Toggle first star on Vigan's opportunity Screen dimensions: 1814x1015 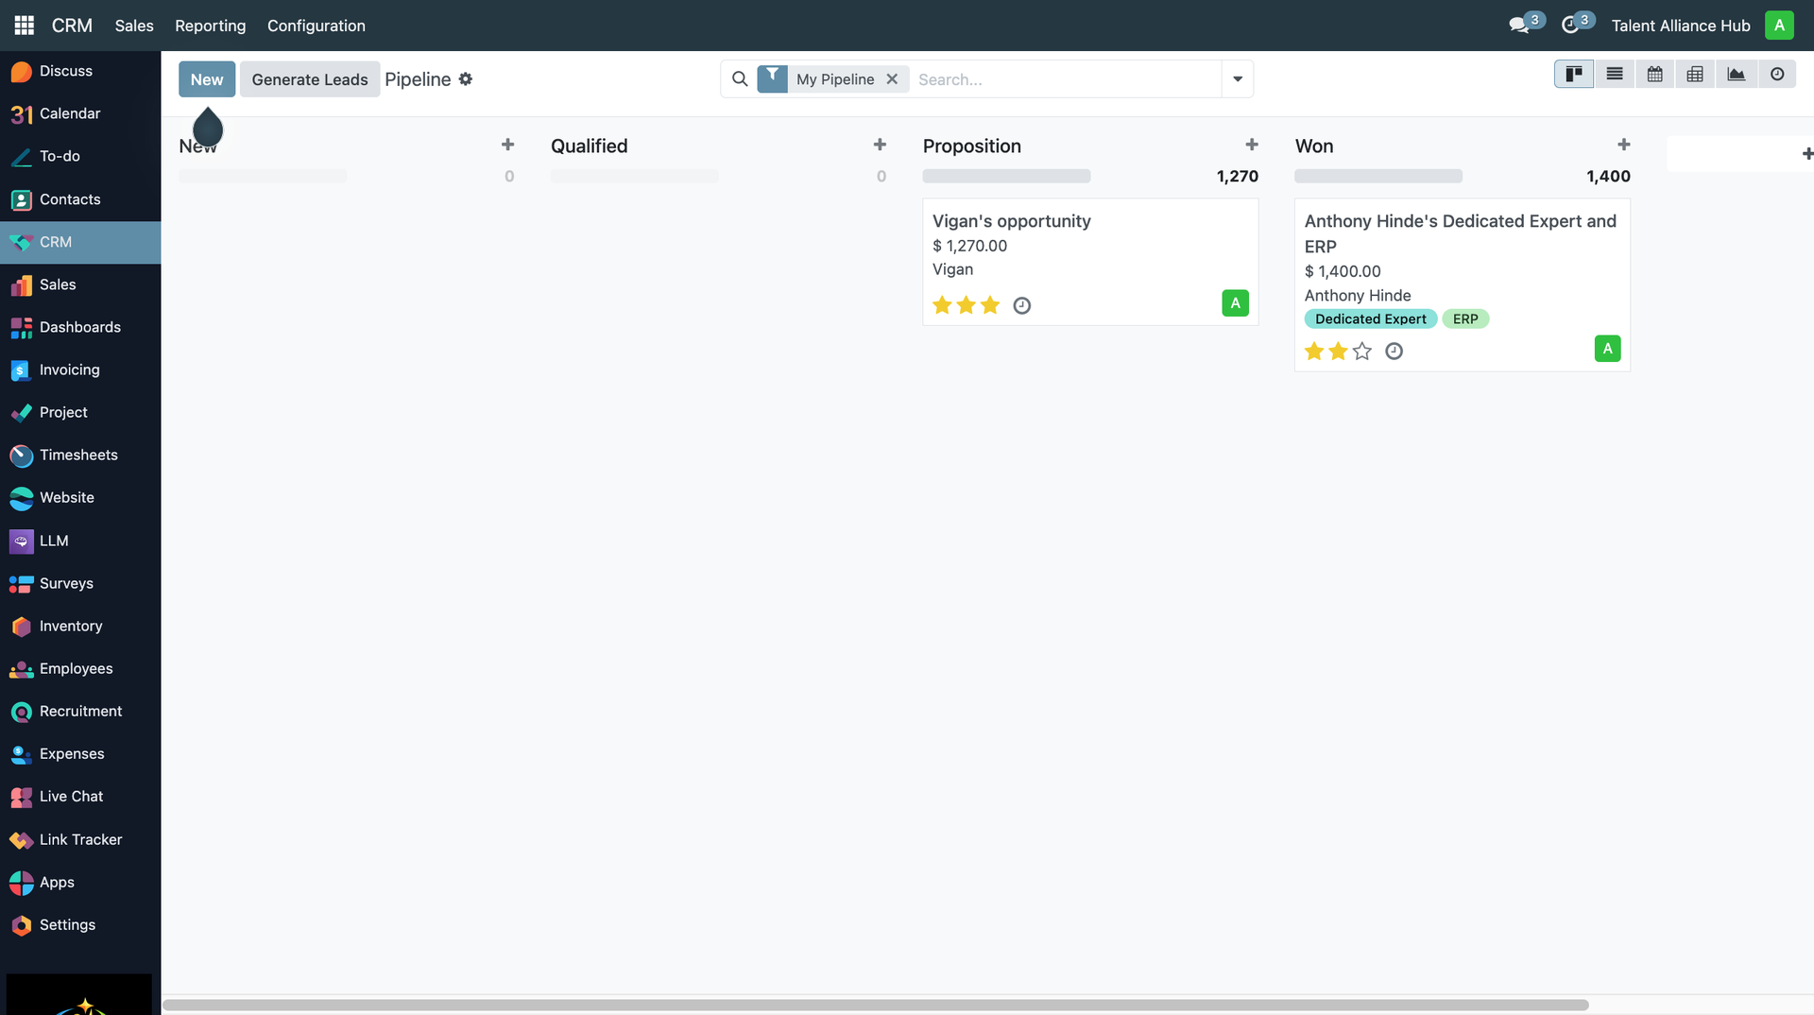942,305
